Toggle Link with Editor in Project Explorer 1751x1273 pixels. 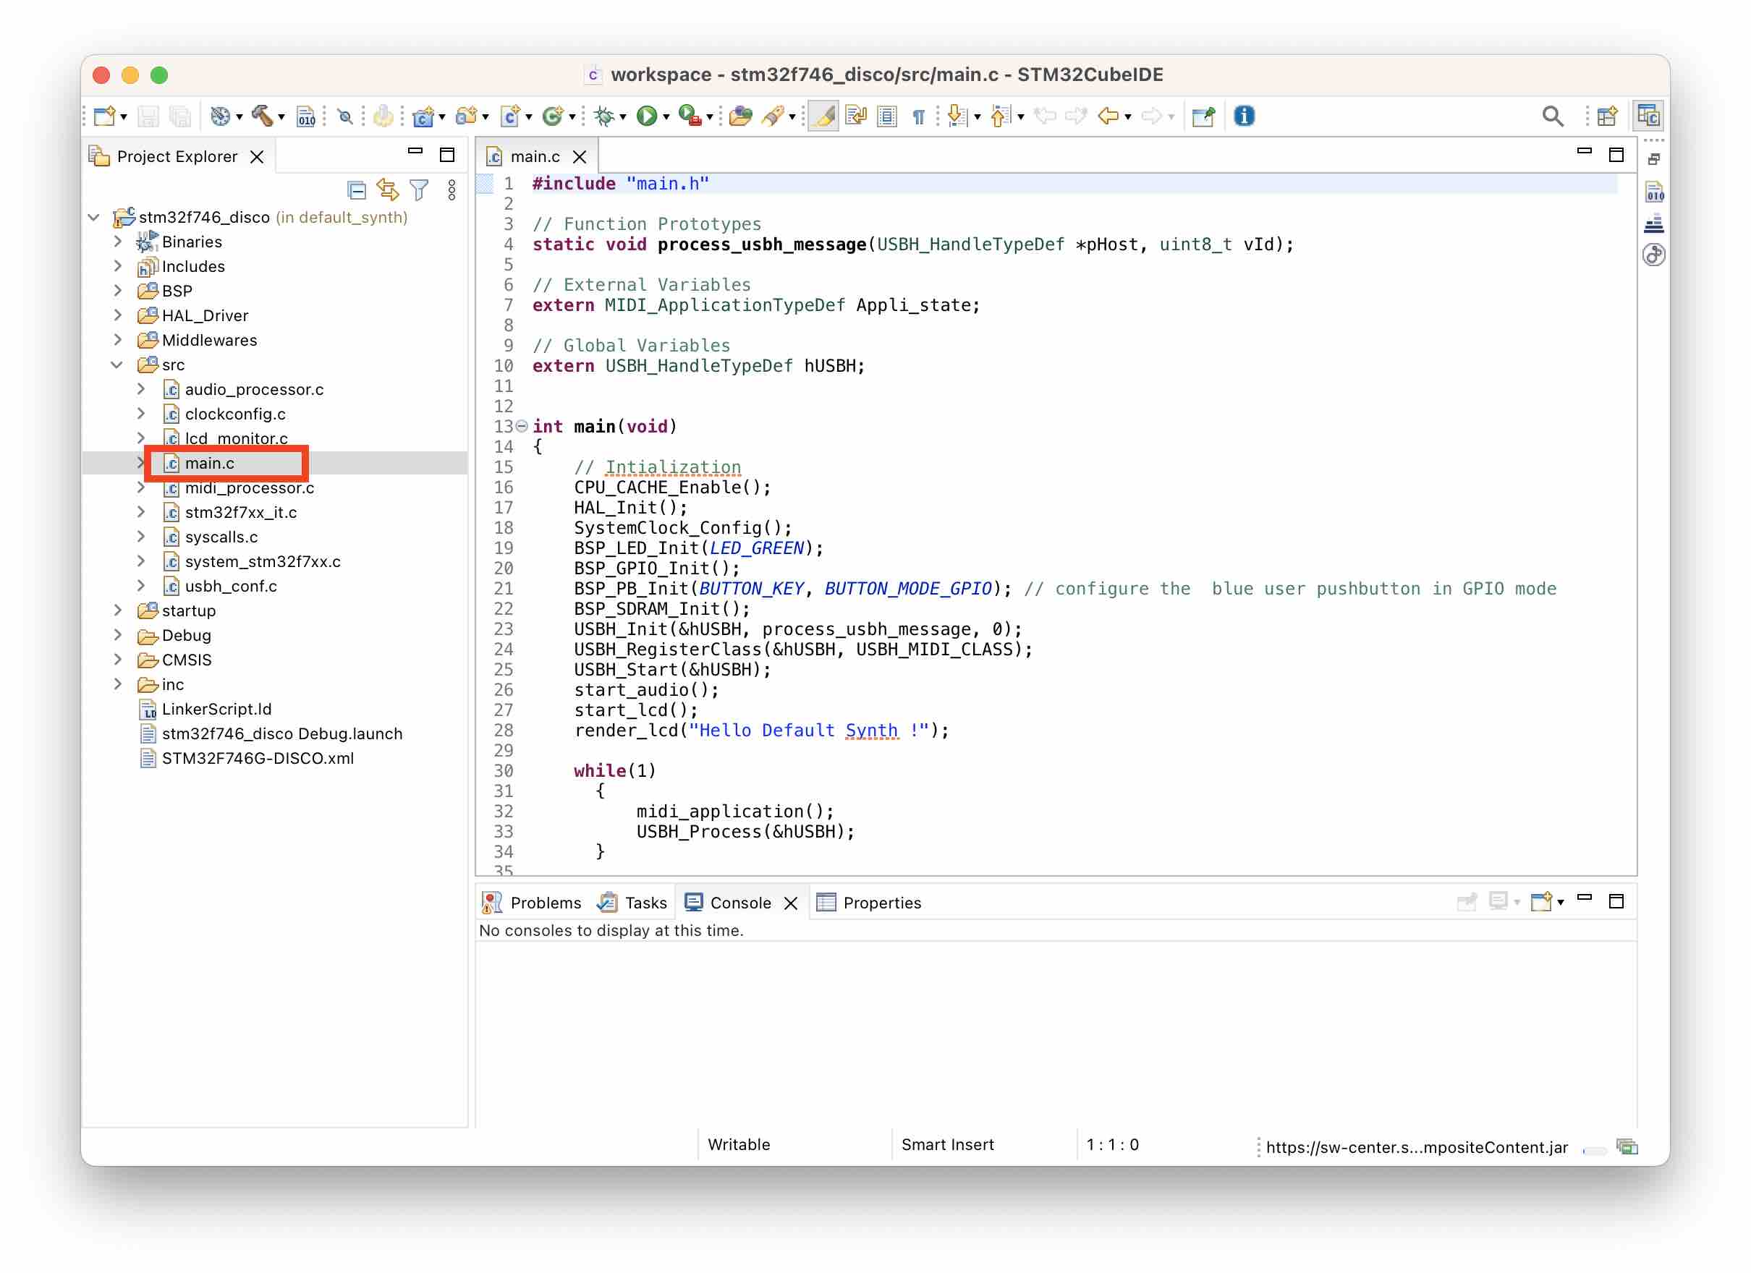388,190
